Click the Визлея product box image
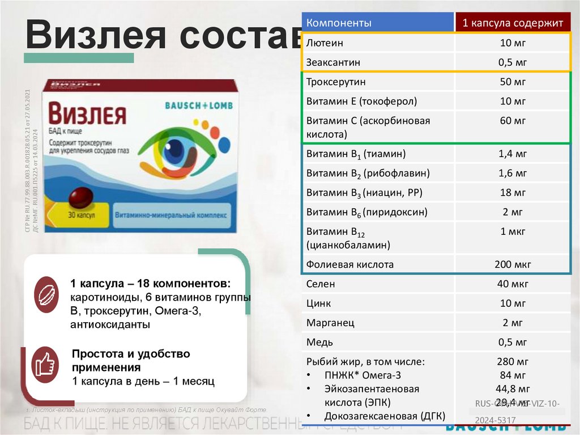Screen dimensions: 580x435 pyautogui.click(x=140, y=156)
